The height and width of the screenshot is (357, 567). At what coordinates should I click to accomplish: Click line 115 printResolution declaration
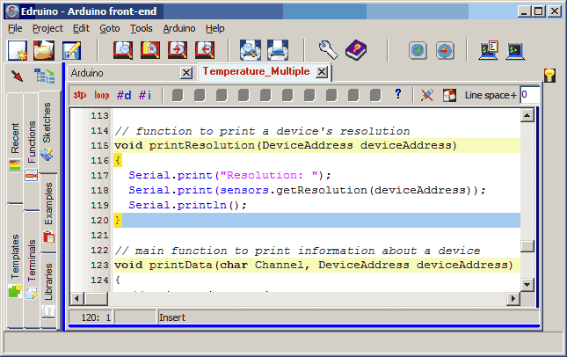tap(286, 145)
